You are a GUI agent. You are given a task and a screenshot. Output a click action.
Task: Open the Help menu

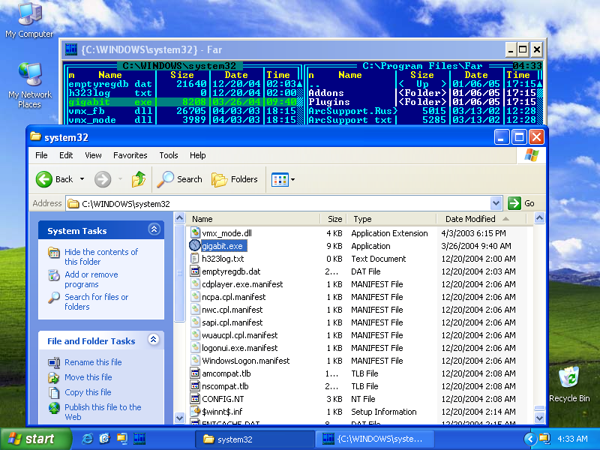[197, 155]
